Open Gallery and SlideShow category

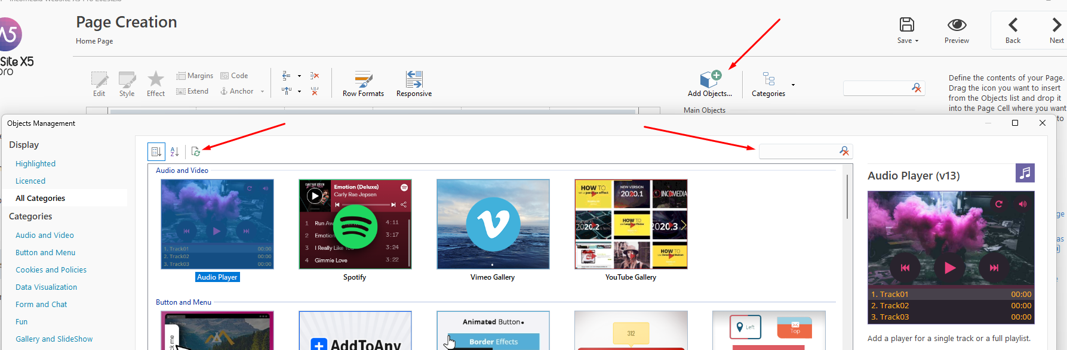coord(54,339)
